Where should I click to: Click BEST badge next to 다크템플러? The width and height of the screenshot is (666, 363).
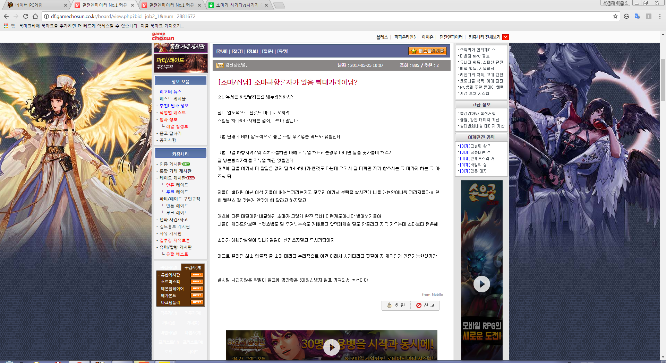[197, 302]
